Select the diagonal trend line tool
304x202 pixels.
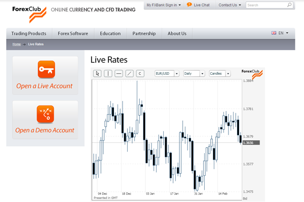(x=129, y=73)
